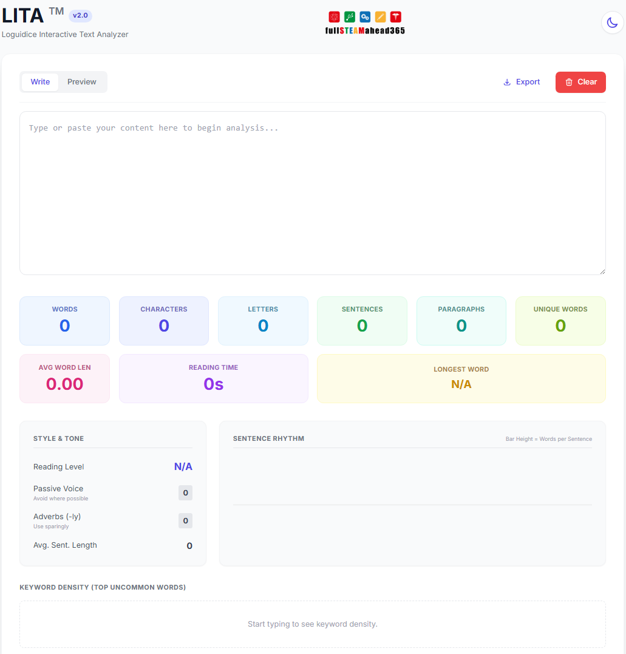Switch to the Preview tab

click(82, 82)
